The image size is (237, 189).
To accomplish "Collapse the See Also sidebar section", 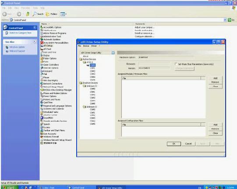I will point(35,42).
